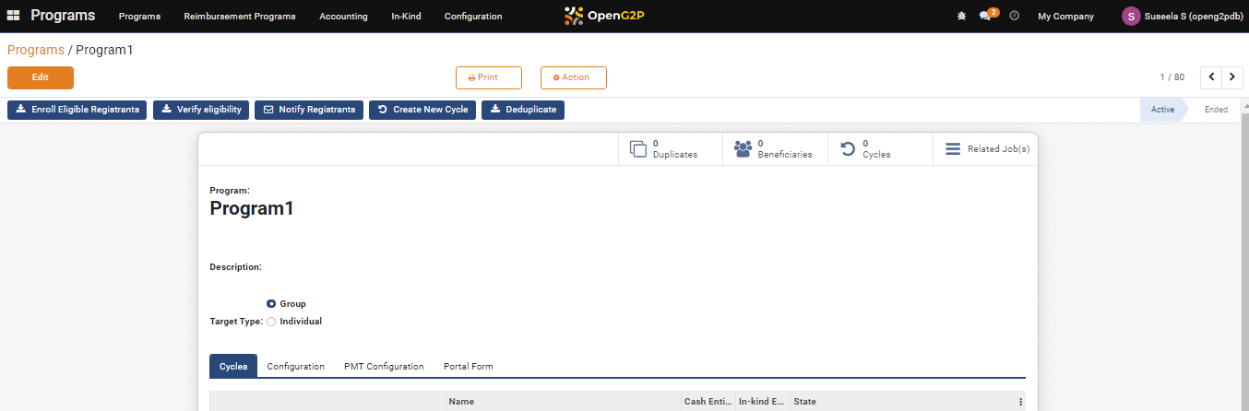This screenshot has height=411, width=1249.
Task: Open the Duplicates stat button
Action: click(x=664, y=149)
